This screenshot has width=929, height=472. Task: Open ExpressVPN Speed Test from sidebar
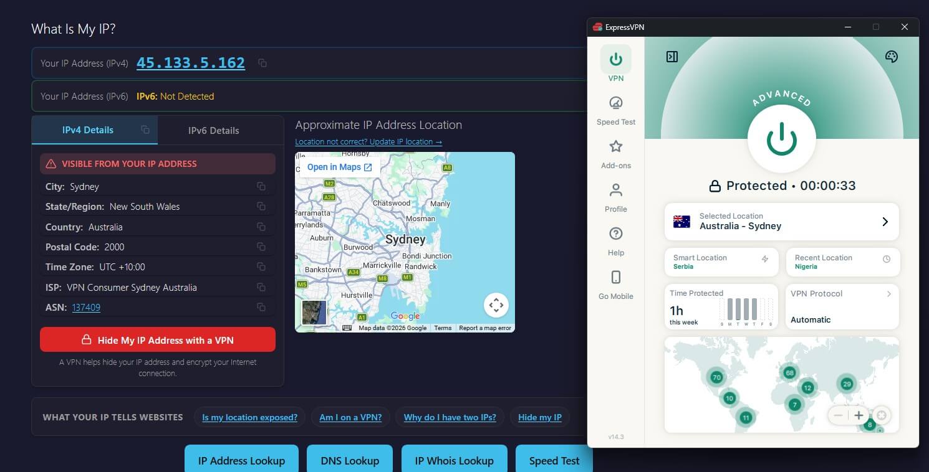coord(616,111)
